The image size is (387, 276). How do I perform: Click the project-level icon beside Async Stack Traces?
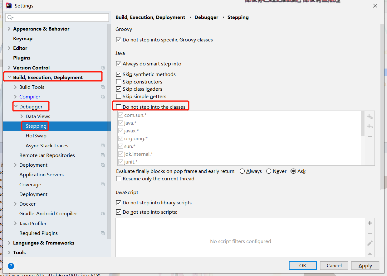pyautogui.click(x=103, y=145)
